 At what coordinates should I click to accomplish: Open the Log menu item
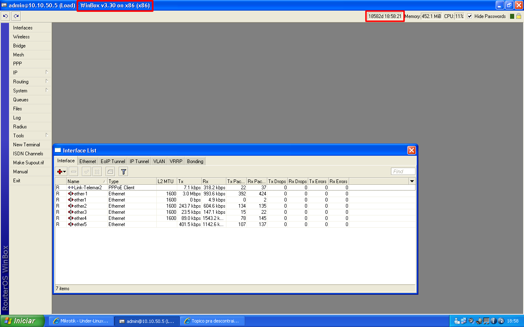pos(30,118)
